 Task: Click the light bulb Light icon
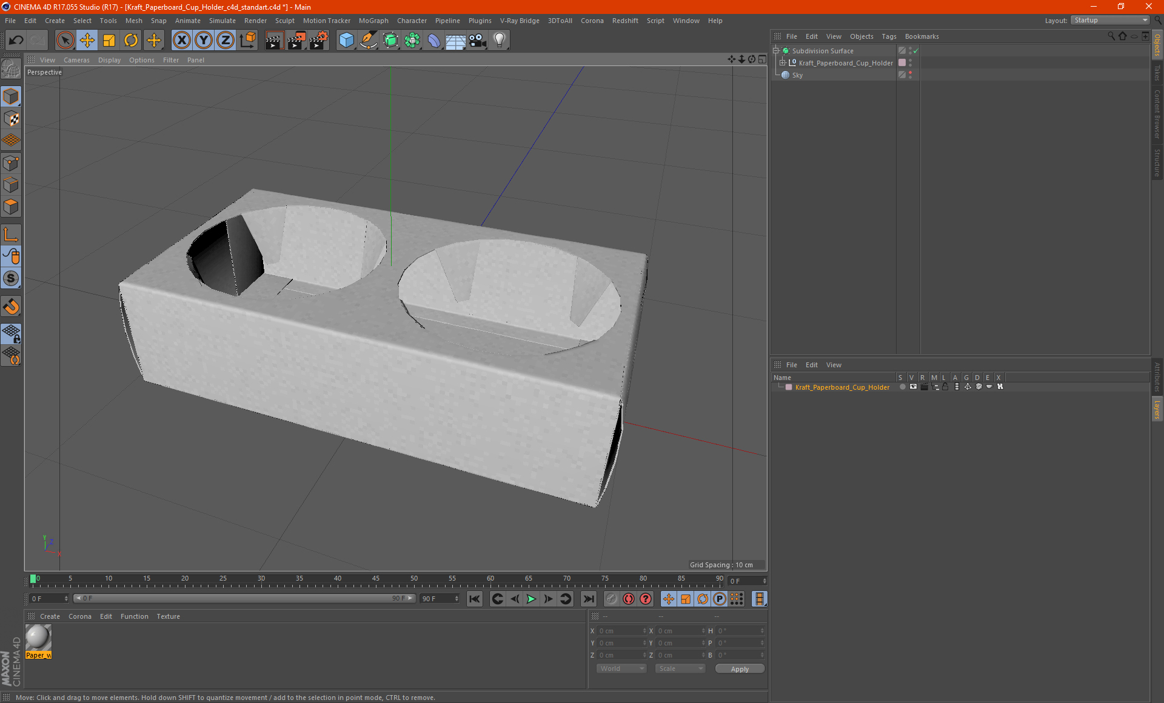coord(499,41)
